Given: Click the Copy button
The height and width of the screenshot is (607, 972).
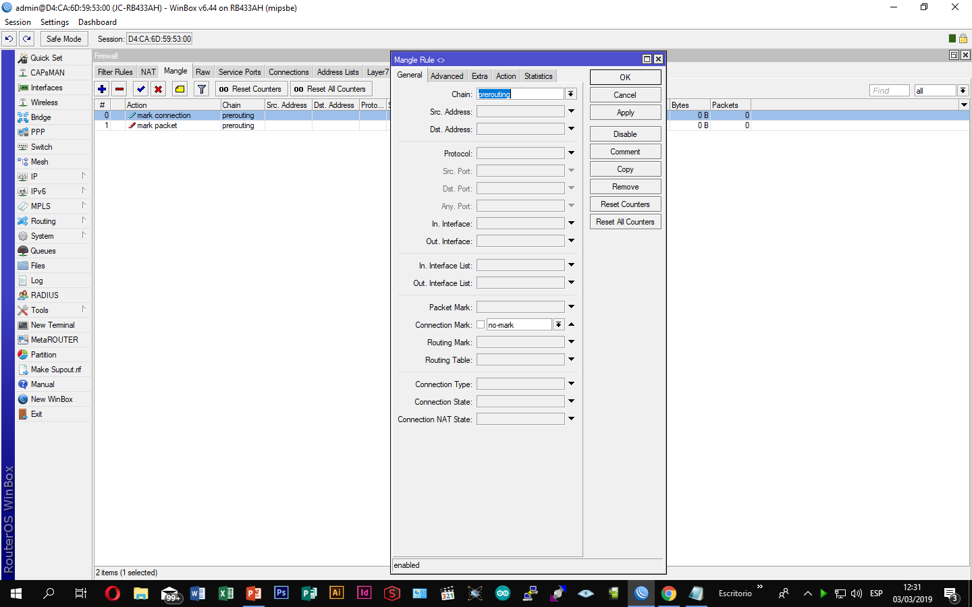Looking at the screenshot, I should (625, 169).
